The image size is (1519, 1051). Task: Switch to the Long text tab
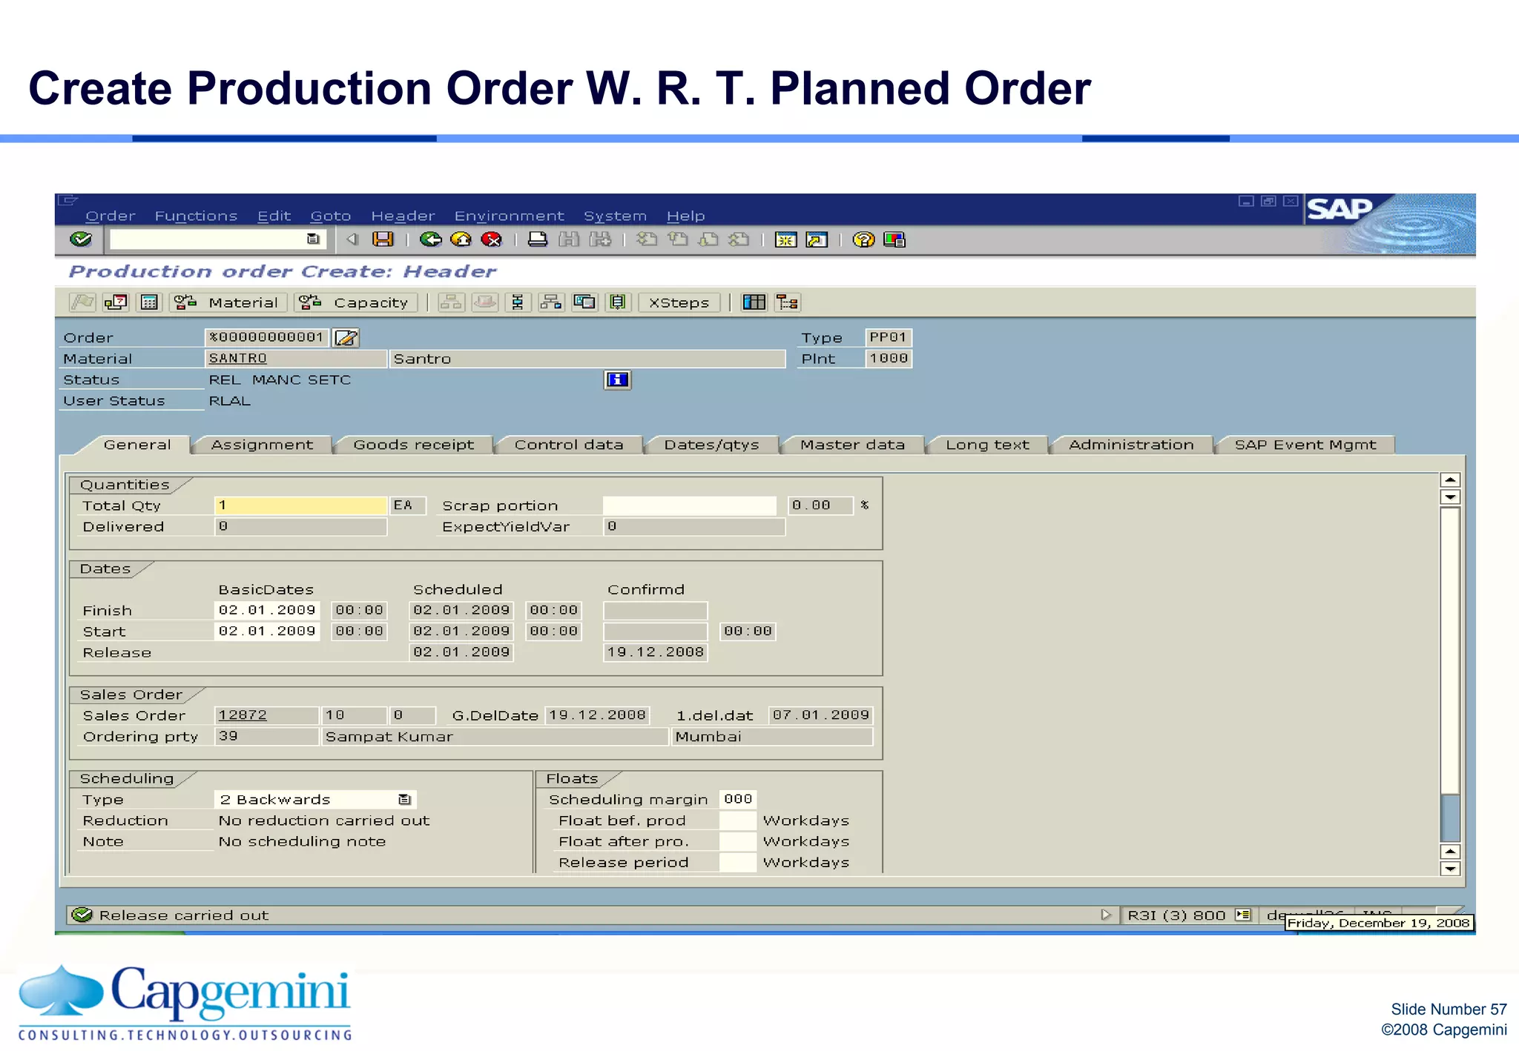click(987, 445)
